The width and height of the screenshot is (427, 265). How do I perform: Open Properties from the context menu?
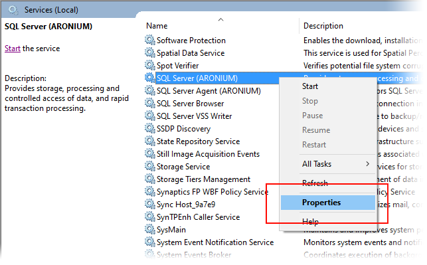pyautogui.click(x=328, y=203)
